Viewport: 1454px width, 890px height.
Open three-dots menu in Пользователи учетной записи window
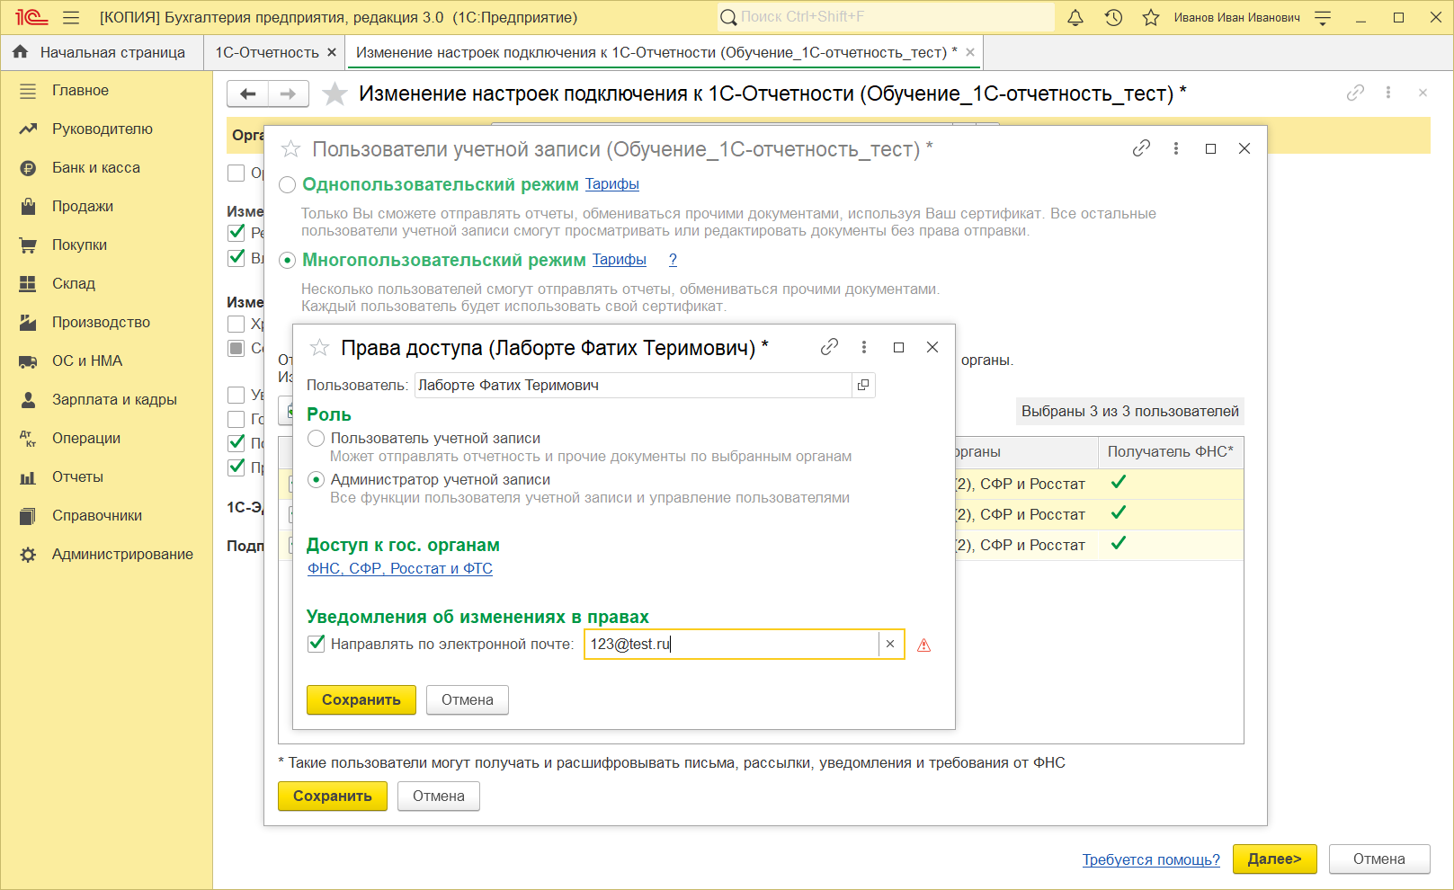[x=1176, y=148]
